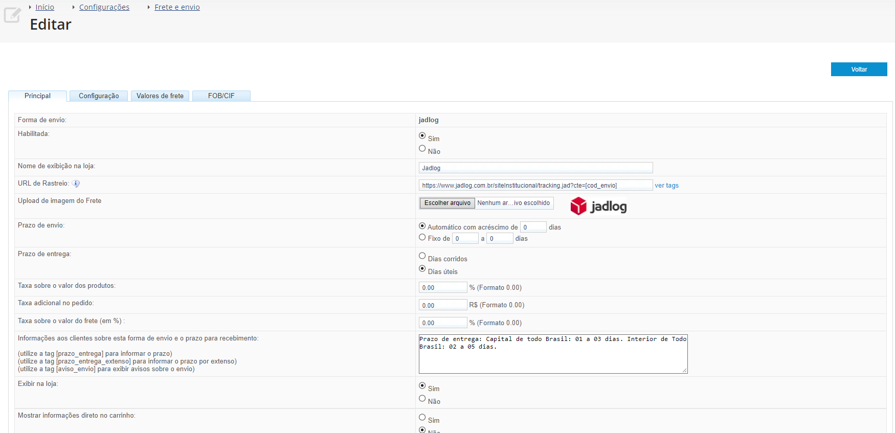Choose Dias corridos for prazo de entrega
The image size is (895, 433).
pyautogui.click(x=422, y=256)
